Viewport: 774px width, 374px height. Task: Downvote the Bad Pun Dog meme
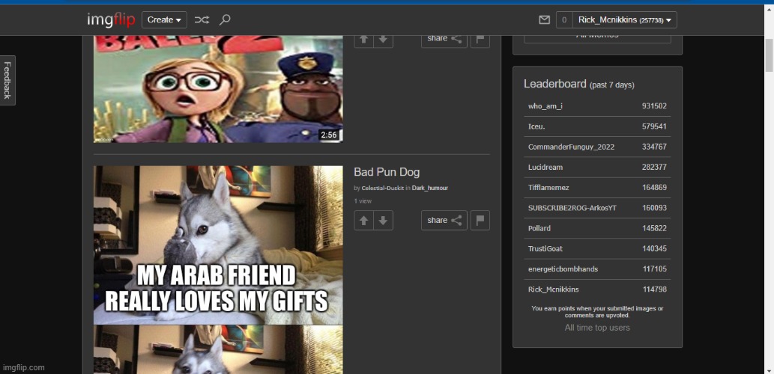pyautogui.click(x=383, y=220)
